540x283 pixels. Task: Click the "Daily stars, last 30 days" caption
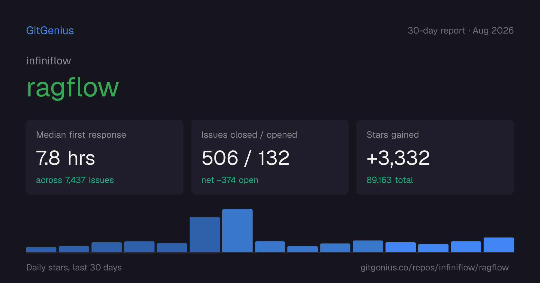click(x=74, y=267)
